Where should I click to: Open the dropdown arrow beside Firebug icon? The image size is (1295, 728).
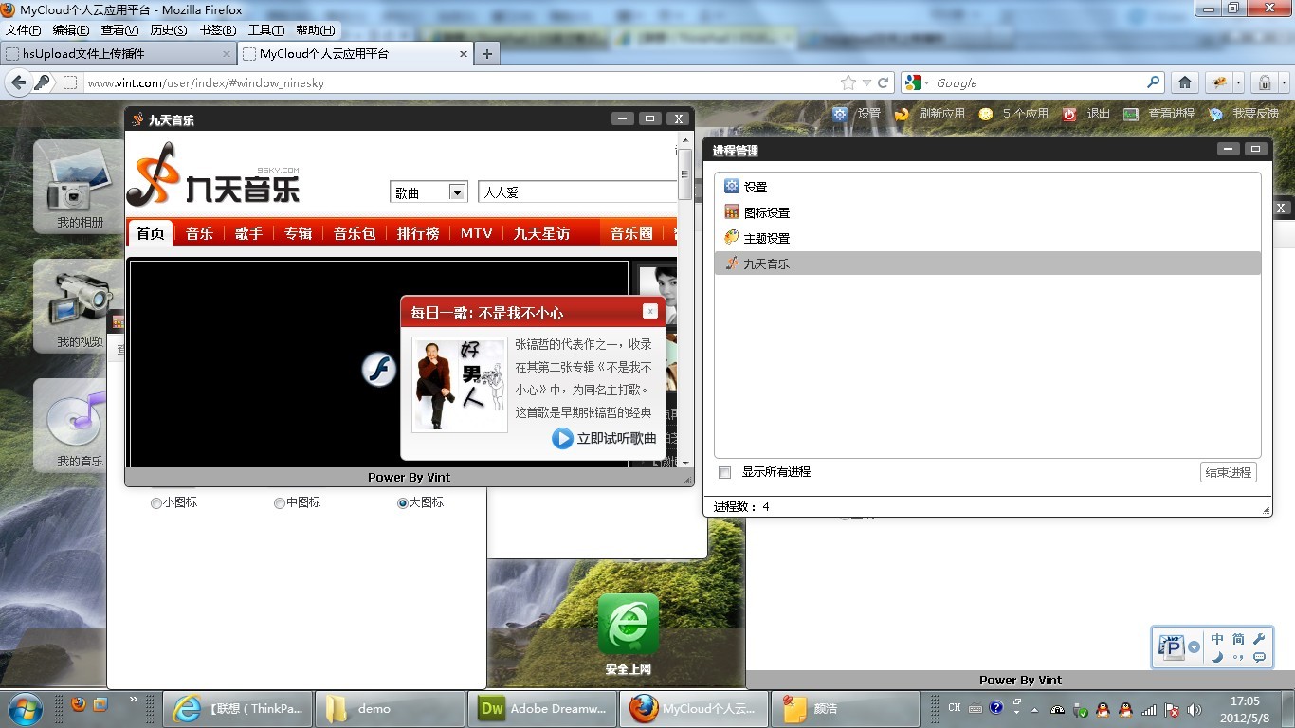[1238, 82]
